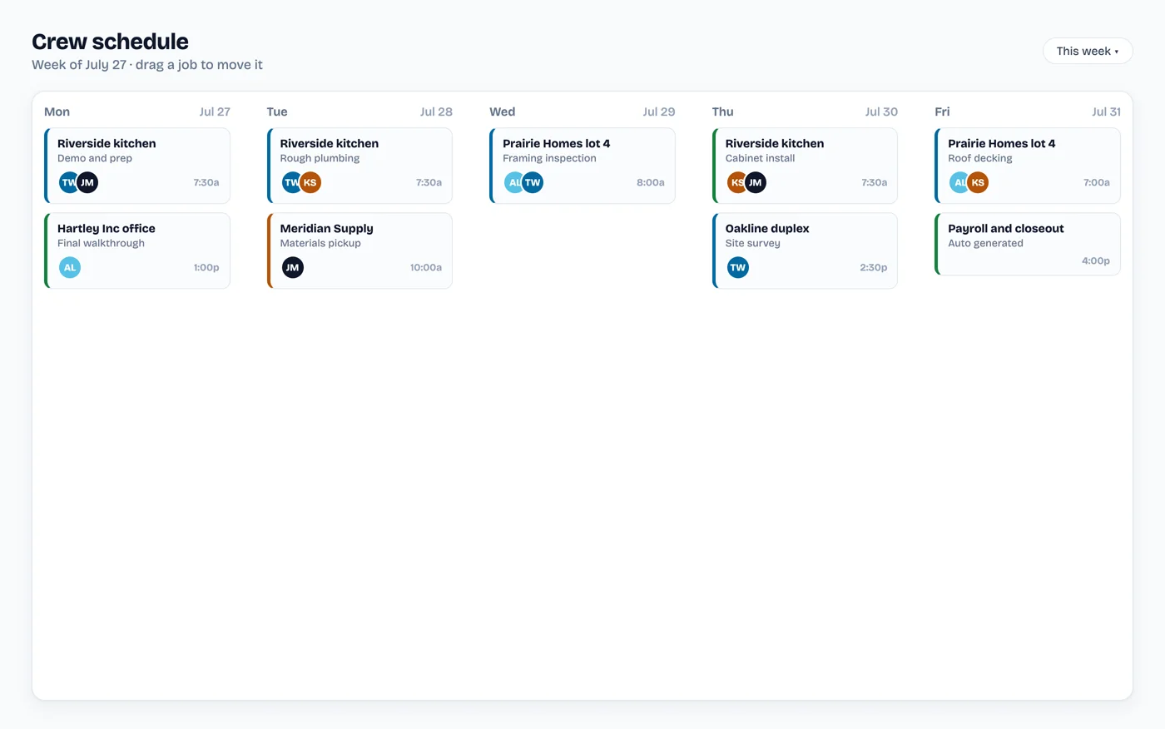Screen dimensions: 1165x729
Task: Click JM avatar on Meridian Supply card
Action: 292,267
